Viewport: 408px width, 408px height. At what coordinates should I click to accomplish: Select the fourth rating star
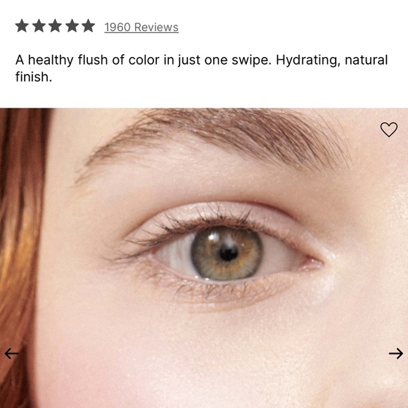pyautogui.click(x=72, y=26)
